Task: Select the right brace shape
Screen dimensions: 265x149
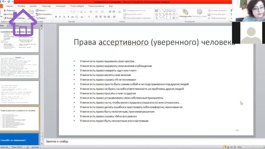Action: point(170,18)
